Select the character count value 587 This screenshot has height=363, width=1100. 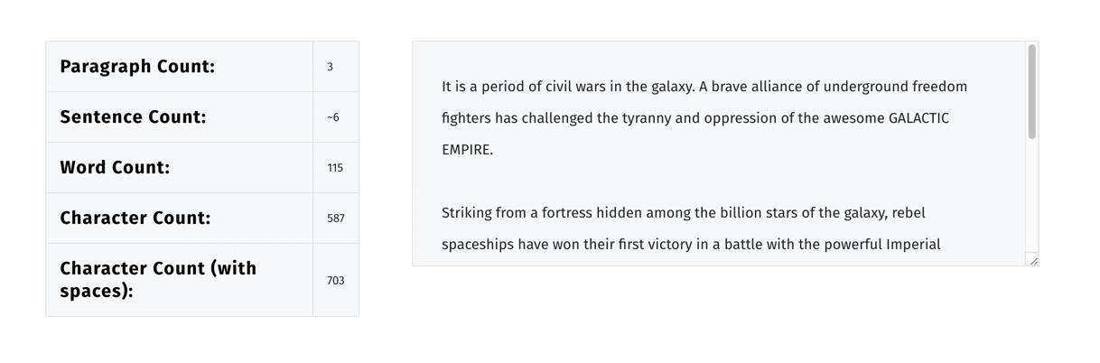(x=336, y=219)
